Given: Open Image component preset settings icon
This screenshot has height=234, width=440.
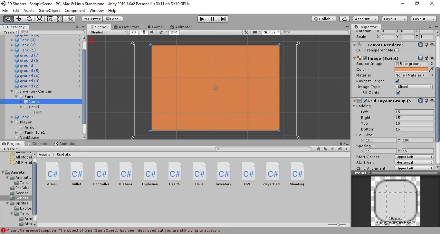Looking at the screenshot, I should (426, 58).
